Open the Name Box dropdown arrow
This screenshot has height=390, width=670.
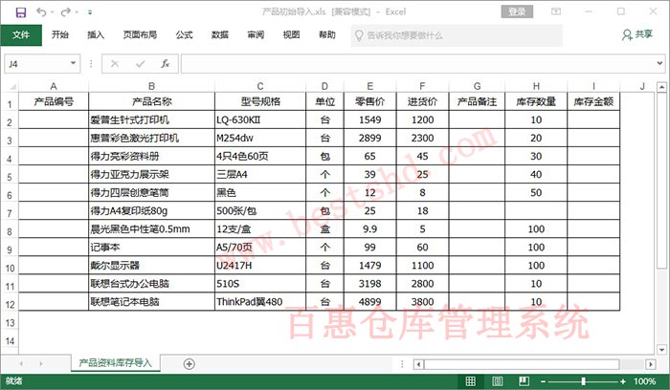[73, 64]
